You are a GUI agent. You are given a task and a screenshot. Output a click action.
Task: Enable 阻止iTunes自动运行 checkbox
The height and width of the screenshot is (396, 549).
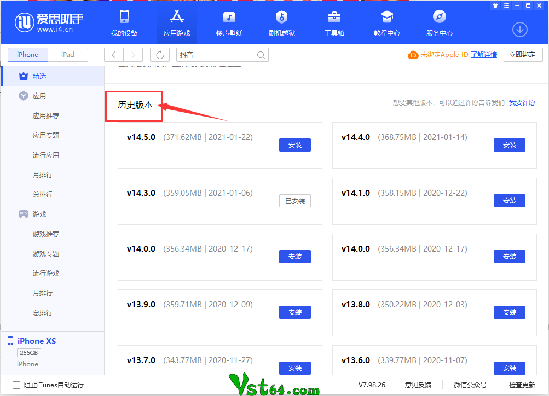point(16,385)
